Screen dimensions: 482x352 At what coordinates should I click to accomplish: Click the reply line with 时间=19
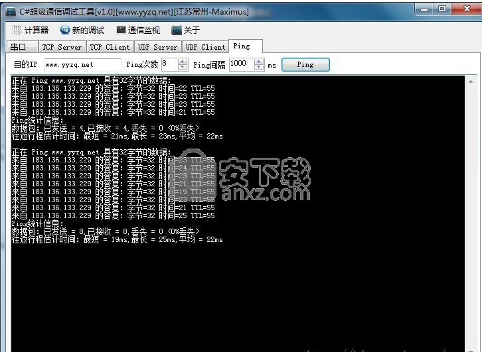tap(113, 192)
